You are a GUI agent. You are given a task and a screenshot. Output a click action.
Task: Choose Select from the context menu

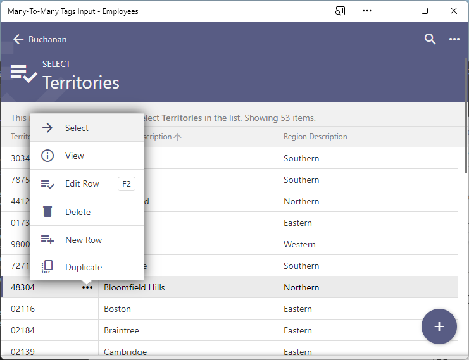tap(77, 128)
